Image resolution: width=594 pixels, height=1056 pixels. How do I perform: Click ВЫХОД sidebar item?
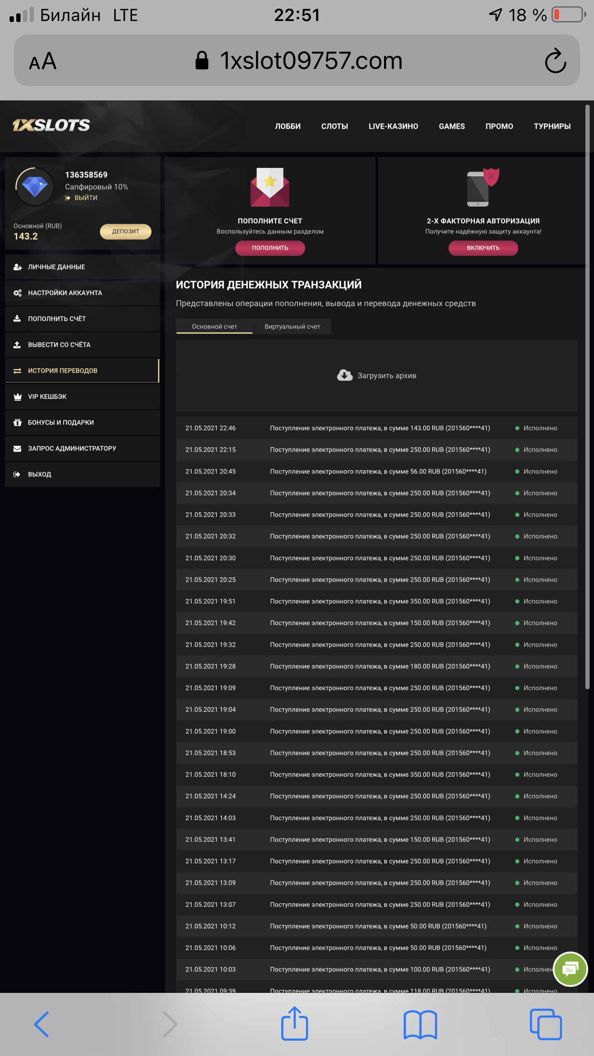[x=82, y=474]
